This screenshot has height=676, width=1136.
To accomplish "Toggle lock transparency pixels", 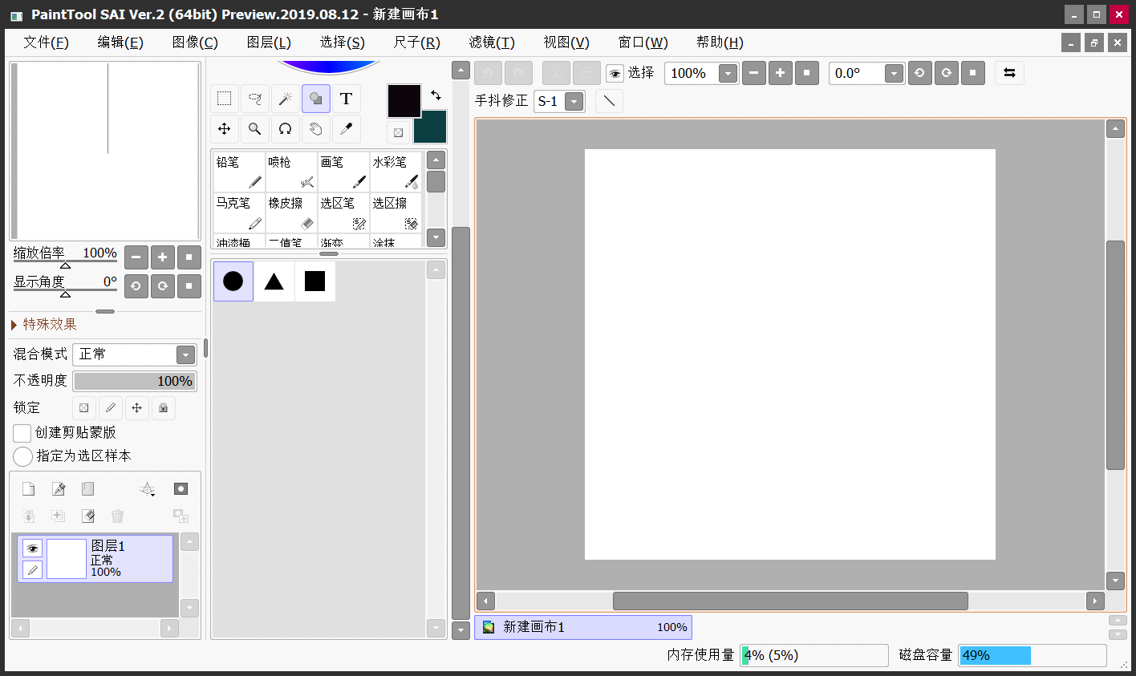I will pyautogui.click(x=84, y=408).
